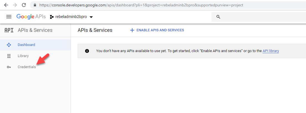Viewport: 306px width, 113px height.
Task: Click the Credentials key icon
Action: tap(9, 67)
